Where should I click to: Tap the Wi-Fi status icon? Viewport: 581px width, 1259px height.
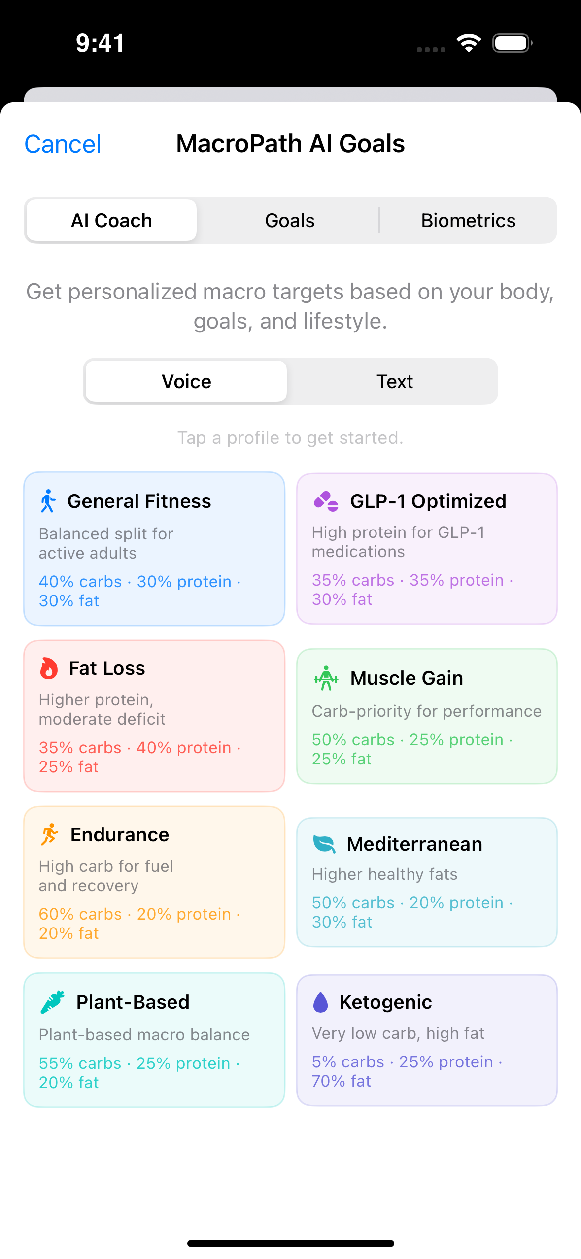(x=469, y=43)
